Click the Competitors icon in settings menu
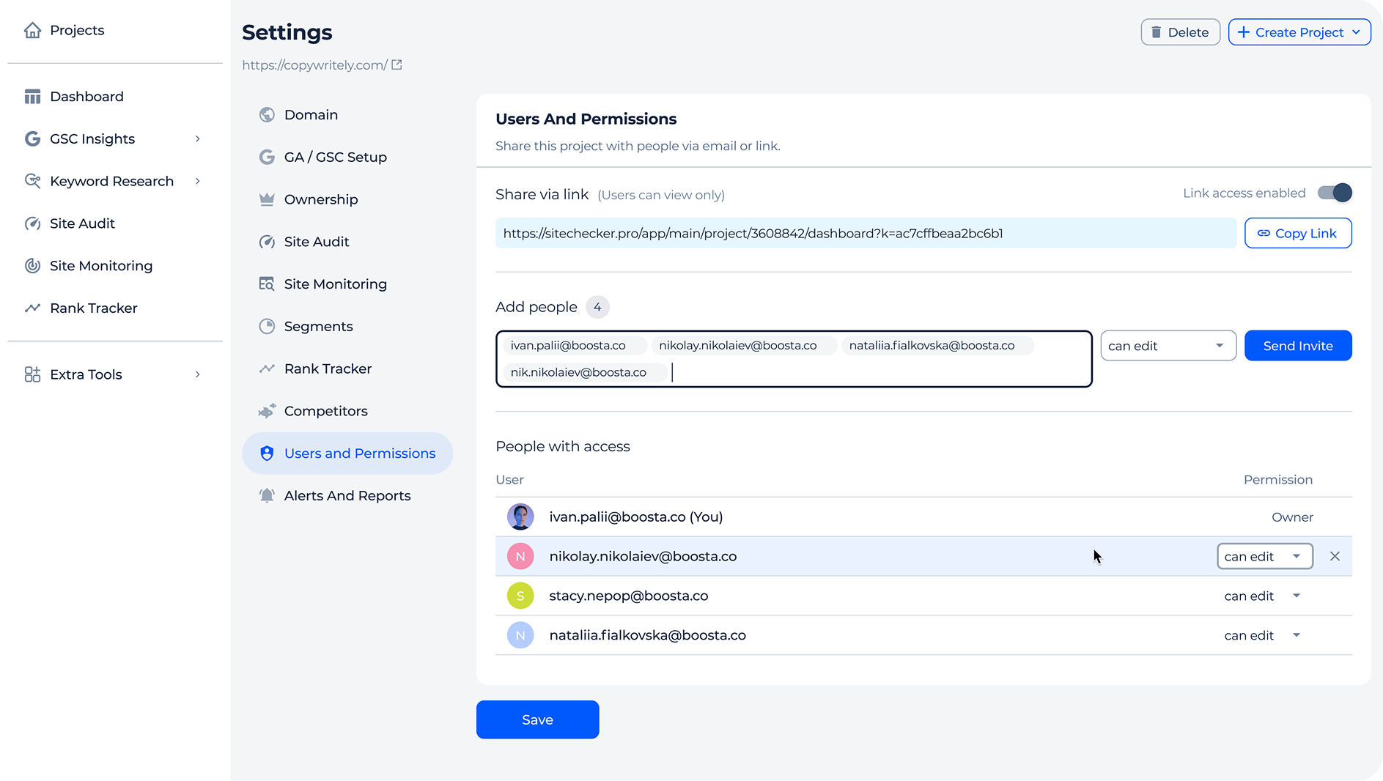 pyautogui.click(x=267, y=411)
